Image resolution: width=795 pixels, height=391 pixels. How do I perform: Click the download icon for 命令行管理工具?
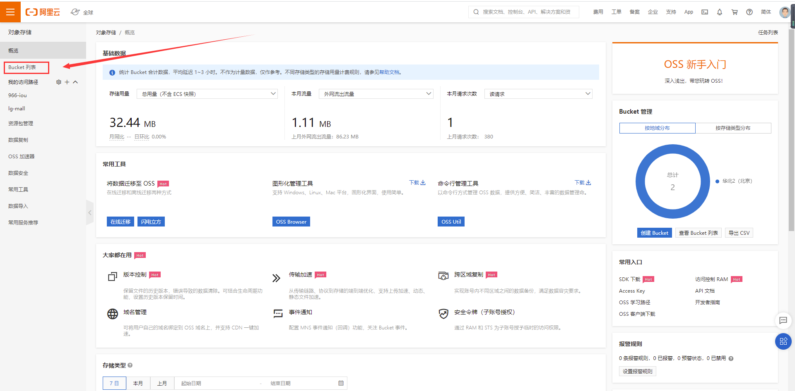[x=588, y=183]
